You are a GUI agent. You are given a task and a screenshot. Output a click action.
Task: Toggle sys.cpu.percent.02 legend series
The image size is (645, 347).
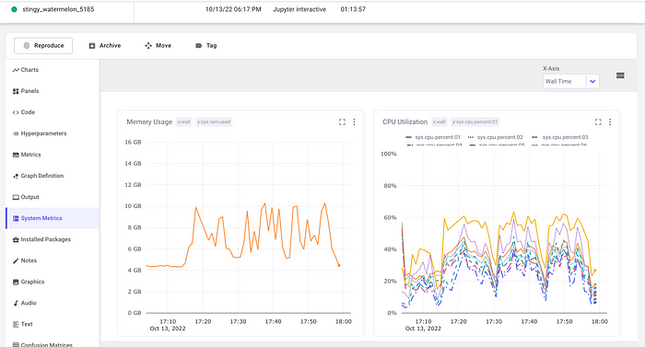tap(496, 137)
